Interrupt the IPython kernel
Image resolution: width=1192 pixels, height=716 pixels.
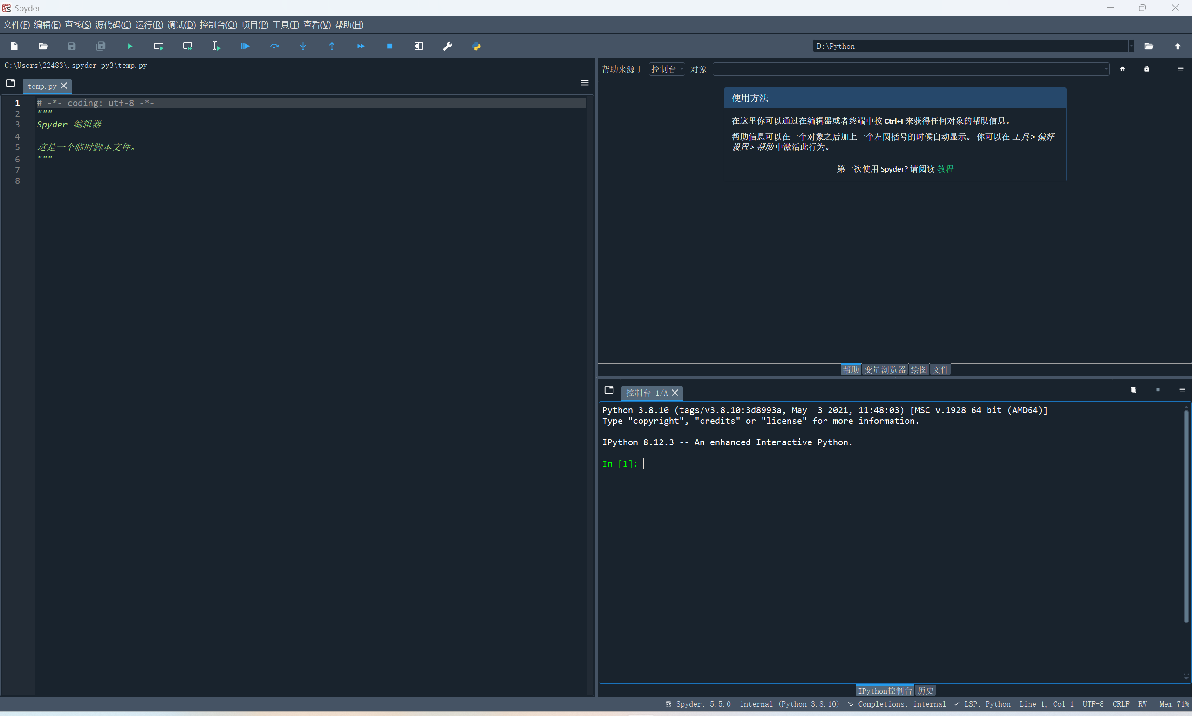point(1158,390)
